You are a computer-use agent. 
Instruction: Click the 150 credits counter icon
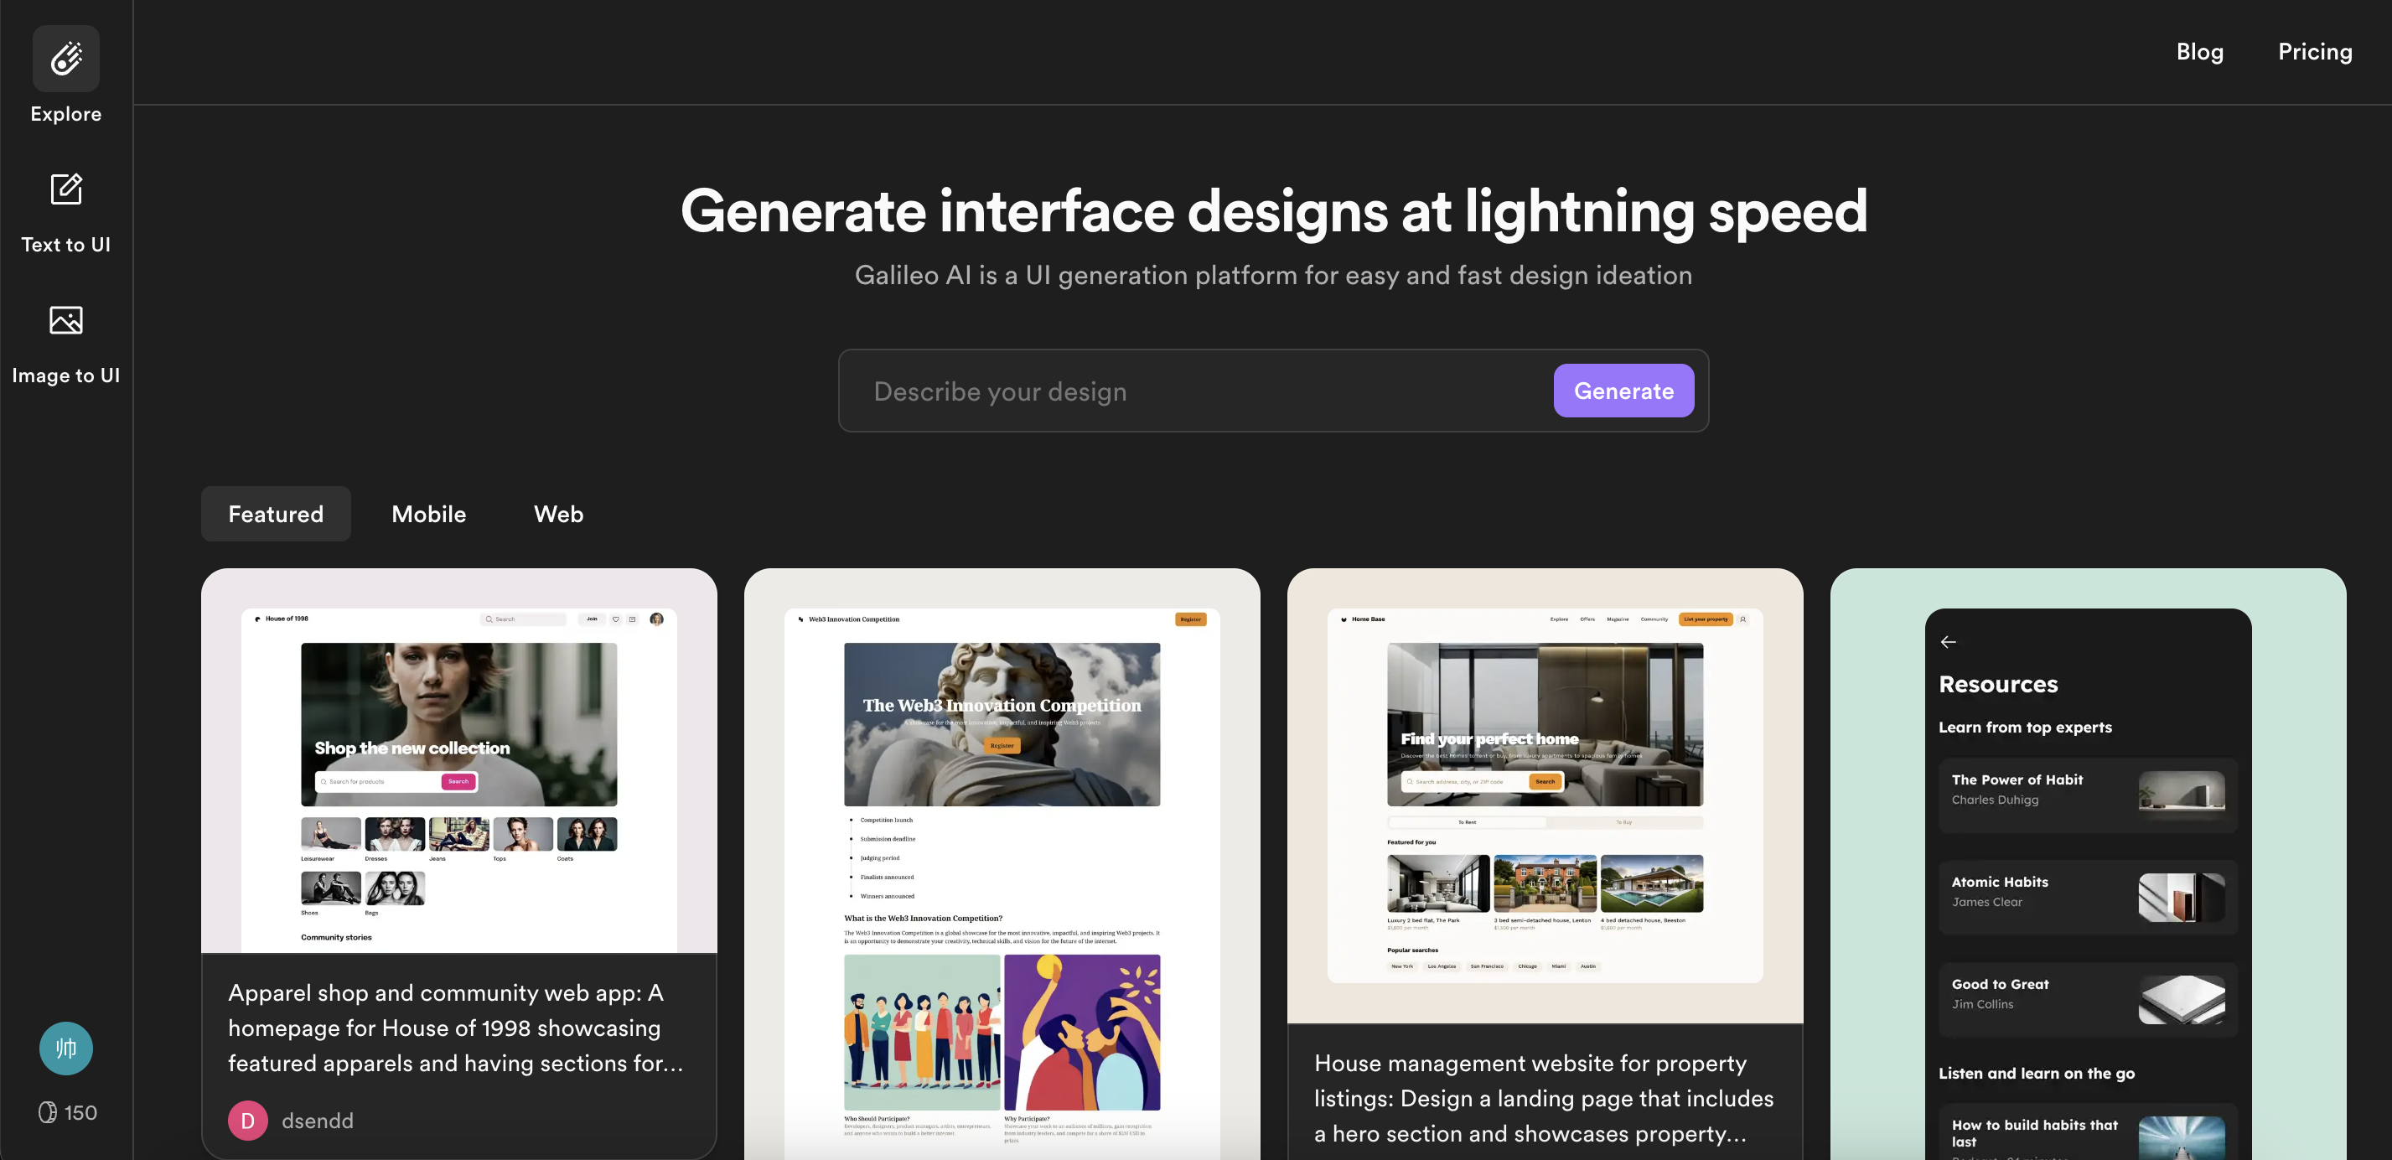coord(49,1111)
